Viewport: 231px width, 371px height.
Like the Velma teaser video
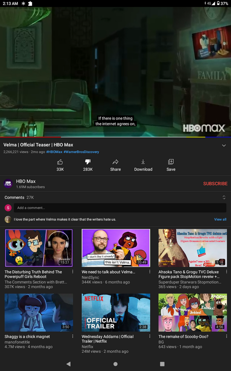[x=60, y=165]
